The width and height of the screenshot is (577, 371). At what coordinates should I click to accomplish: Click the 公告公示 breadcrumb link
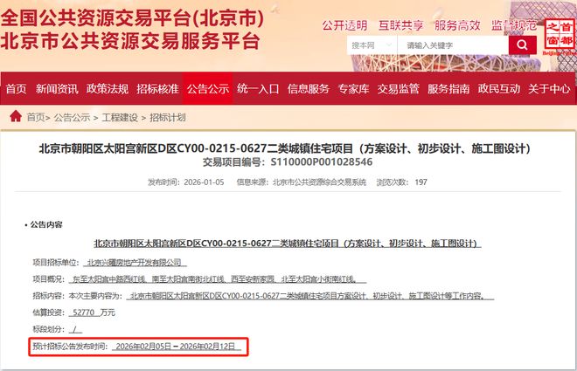click(73, 117)
